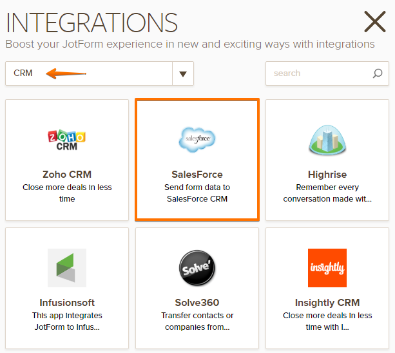Focus the integrations search field
The height and width of the screenshot is (353, 395).
coord(327,73)
